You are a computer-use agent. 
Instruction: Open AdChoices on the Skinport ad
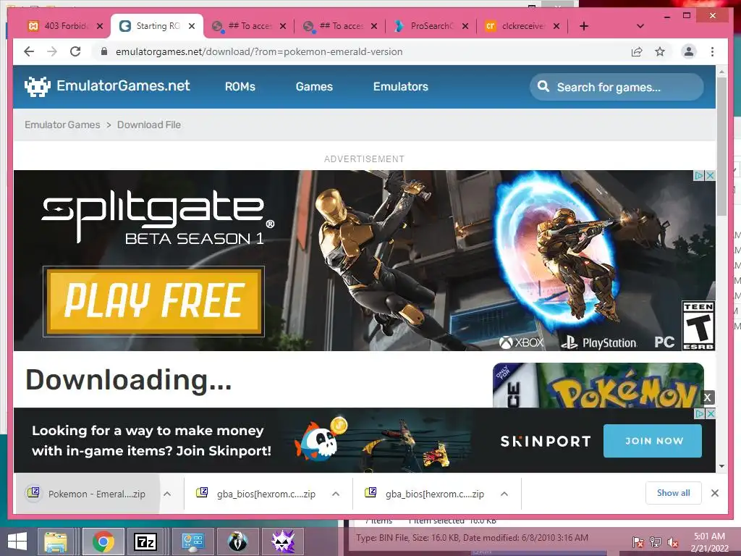pyautogui.click(x=700, y=413)
